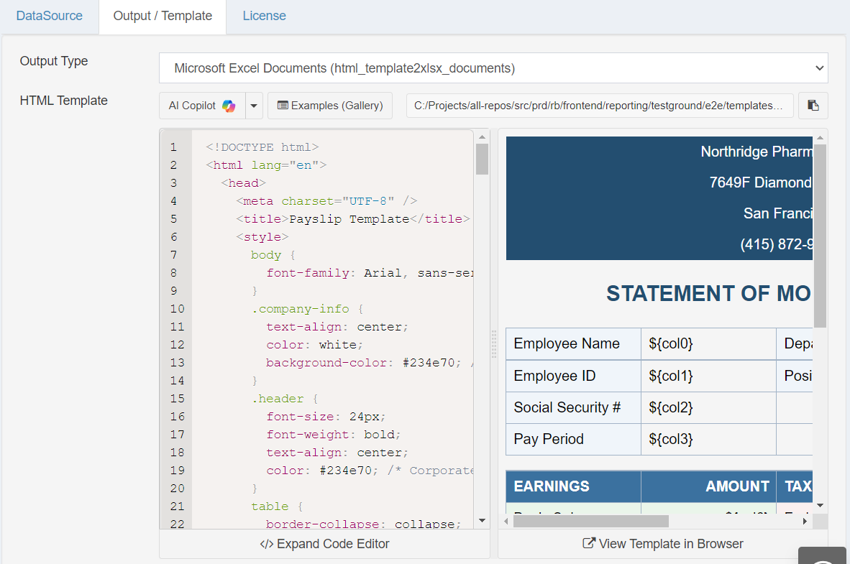The height and width of the screenshot is (564, 850).
Task: Click View Template in Browser
Action: pyautogui.click(x=663, y=544)
